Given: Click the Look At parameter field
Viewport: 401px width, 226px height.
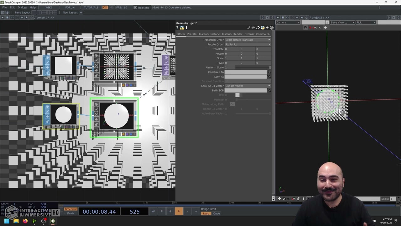Looking at the screenshot, I should pos(246,77).
